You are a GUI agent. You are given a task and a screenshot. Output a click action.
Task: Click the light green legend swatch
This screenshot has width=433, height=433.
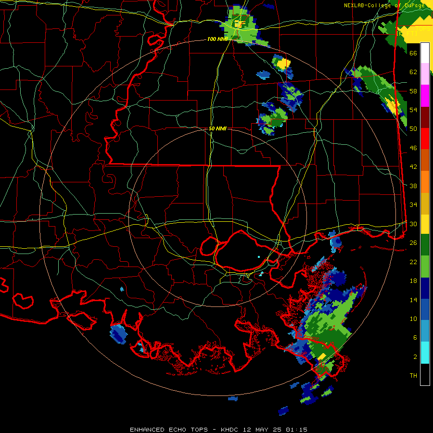click(x=425, y=267)
